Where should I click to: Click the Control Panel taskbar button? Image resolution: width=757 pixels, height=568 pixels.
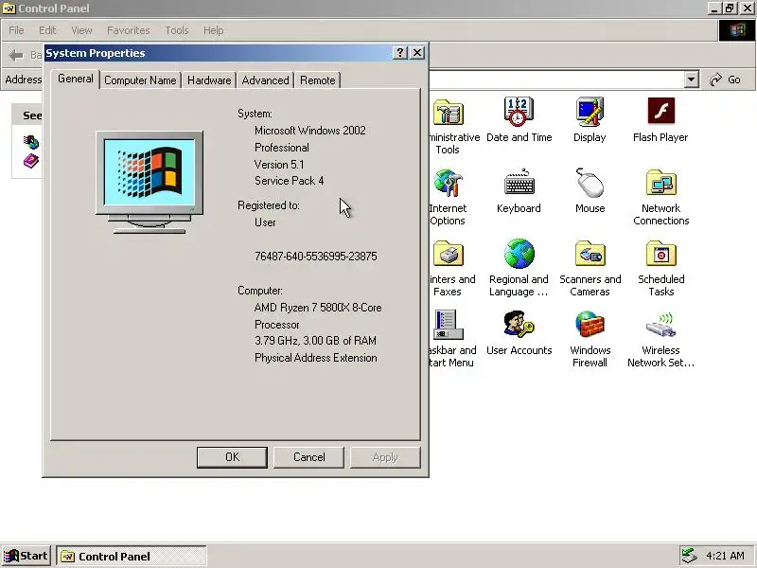(132, 557)
